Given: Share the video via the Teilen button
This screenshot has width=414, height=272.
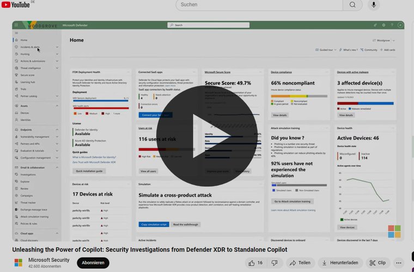Looking at the screenshot, I should point(300,263).
